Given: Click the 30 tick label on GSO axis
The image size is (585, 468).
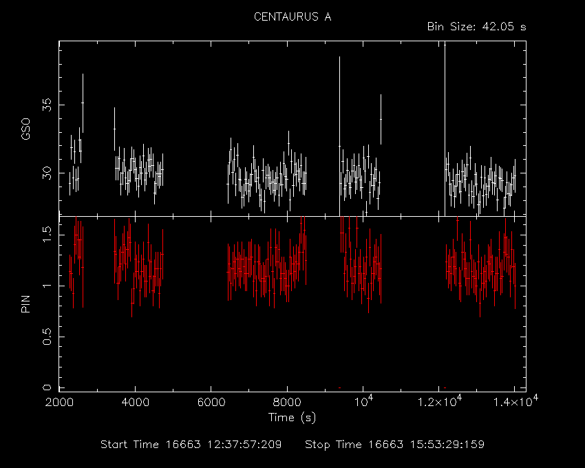Looking at the screenshot, I should click(x=47, y=173).
